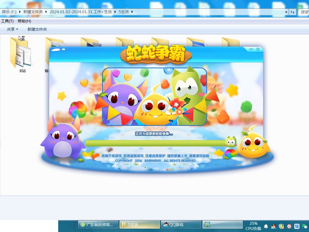Screen dimensions: 309x232
Task: Click the 新建文件夹 toolbar button
Action: (37, 29)
